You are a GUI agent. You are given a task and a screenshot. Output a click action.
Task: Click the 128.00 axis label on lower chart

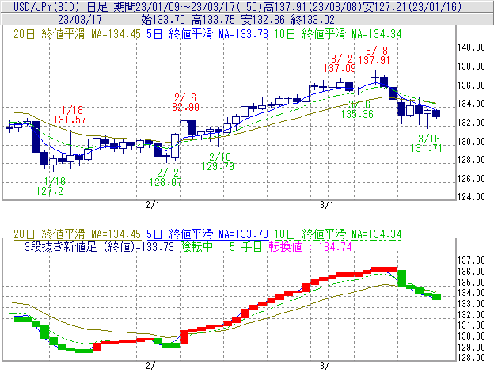471,358
